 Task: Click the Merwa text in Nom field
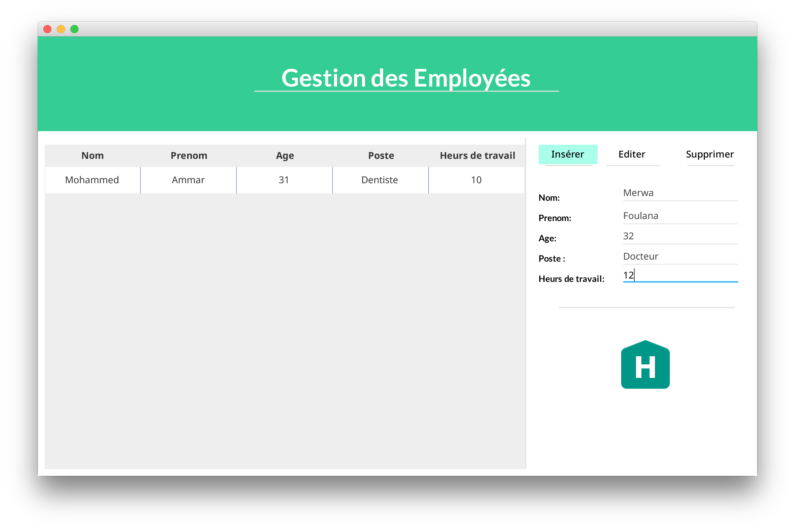pyautogui.click(x=638, y=193)
